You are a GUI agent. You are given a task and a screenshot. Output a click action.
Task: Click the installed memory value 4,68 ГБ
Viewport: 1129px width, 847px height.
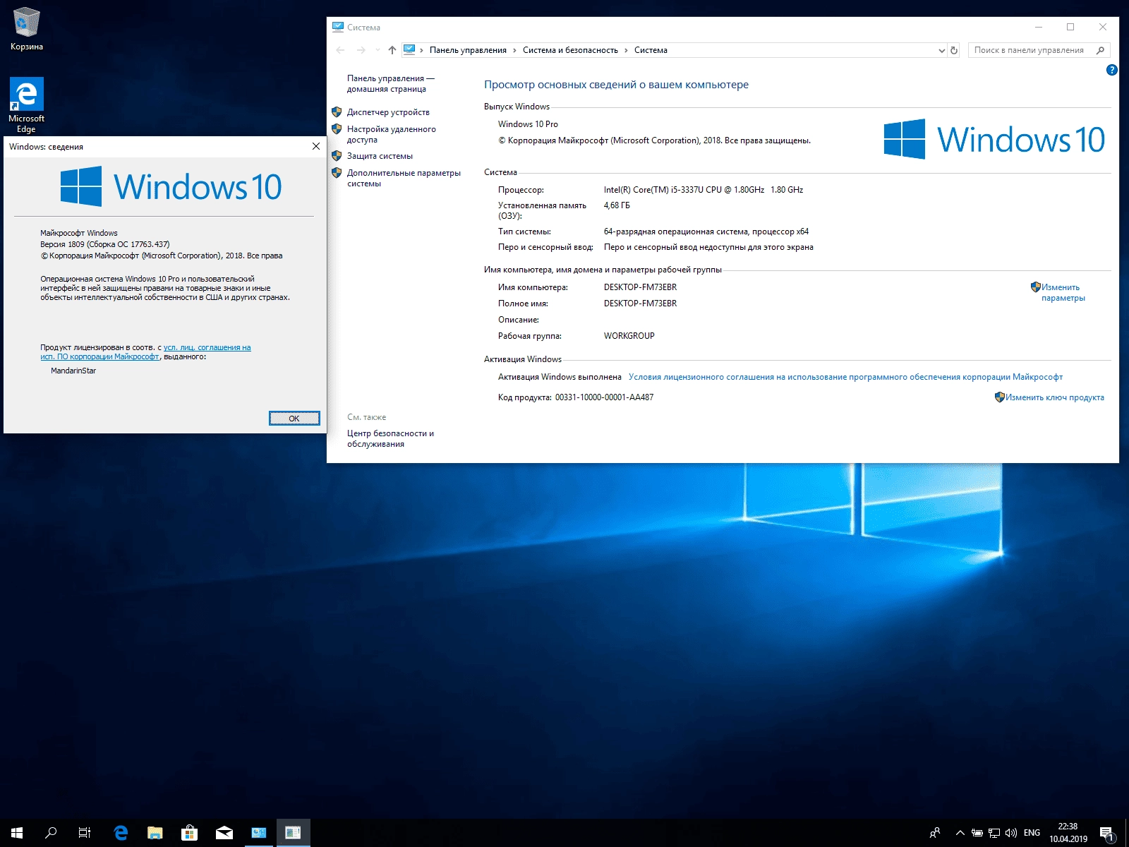pyautogui.click(x=617, y=205)
